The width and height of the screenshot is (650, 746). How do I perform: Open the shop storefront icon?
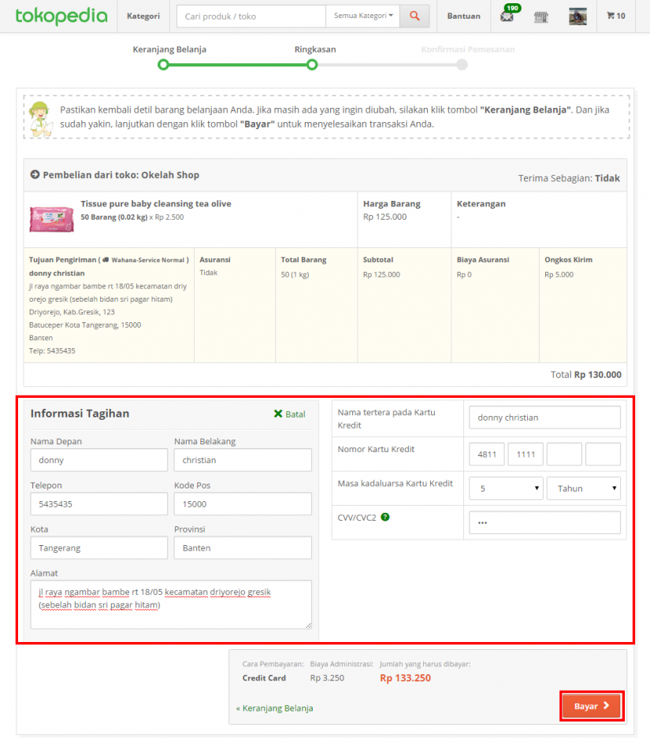[541, 16]
